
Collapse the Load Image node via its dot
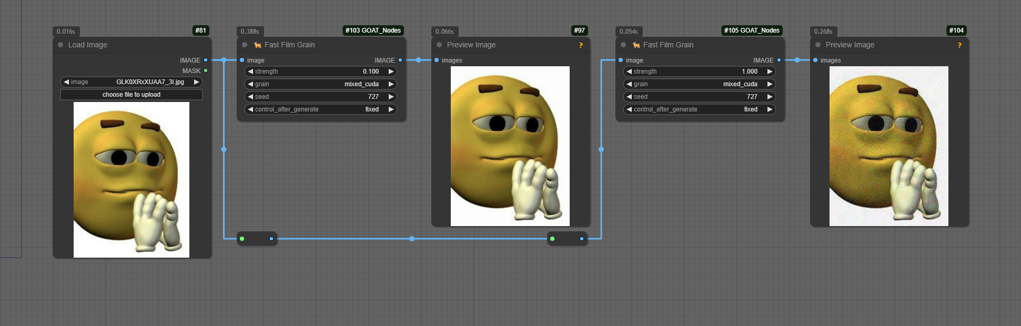pos(60,45)
